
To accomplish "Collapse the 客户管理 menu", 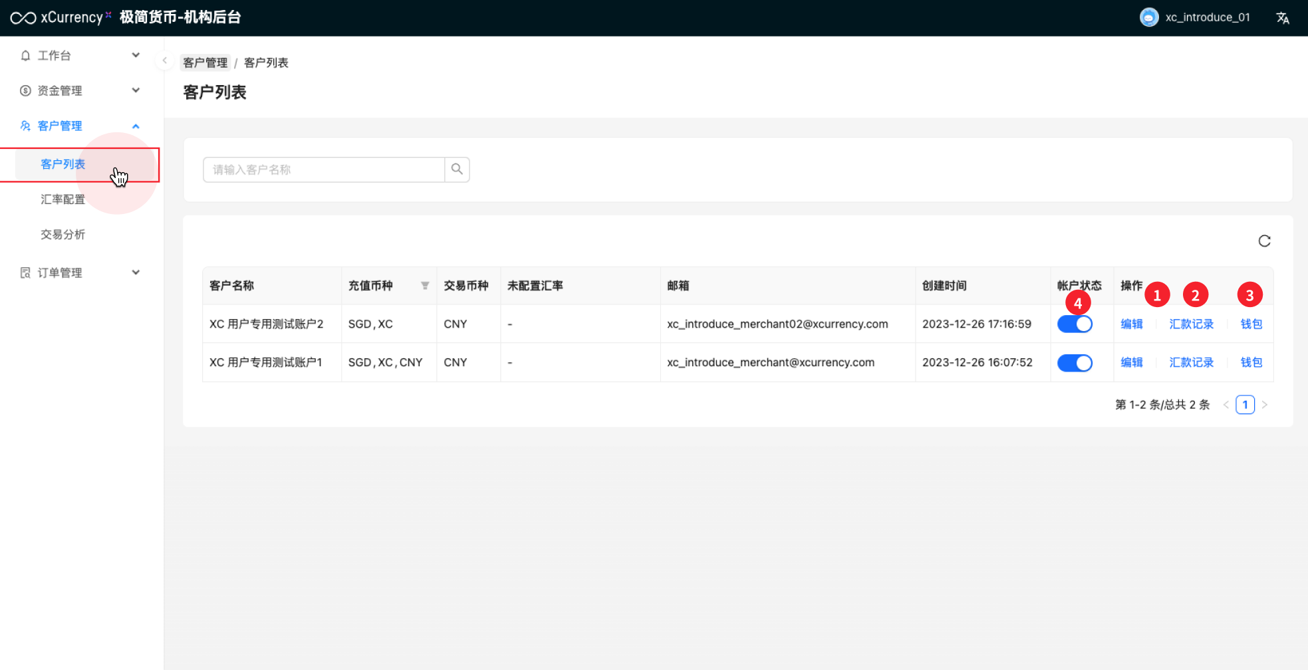I will coord(80,126).
